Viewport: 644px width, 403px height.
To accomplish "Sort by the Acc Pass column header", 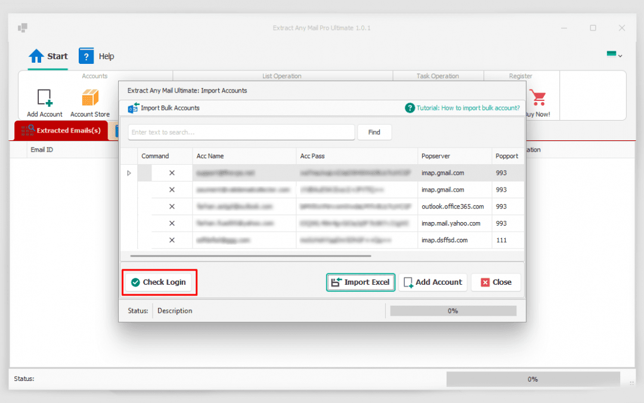I will pyautogui.click(x=357, y=156).
